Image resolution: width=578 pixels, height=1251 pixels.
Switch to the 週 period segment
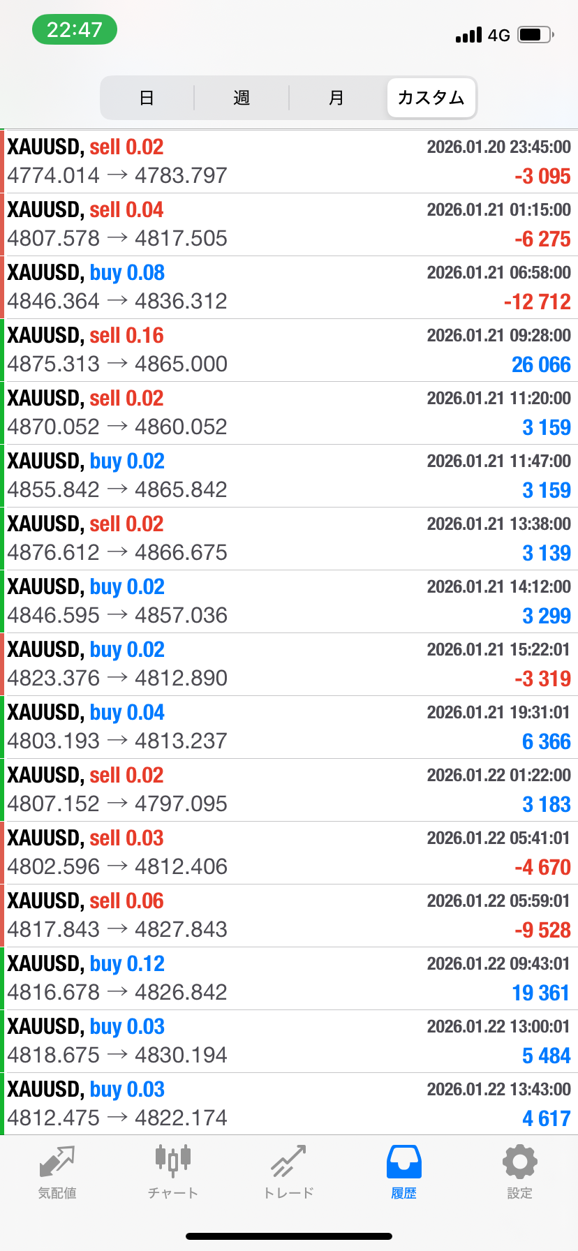click(x=242, y=98)
